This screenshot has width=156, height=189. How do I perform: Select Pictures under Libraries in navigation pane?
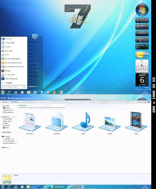pyautogui.click(x=7, y=126)
